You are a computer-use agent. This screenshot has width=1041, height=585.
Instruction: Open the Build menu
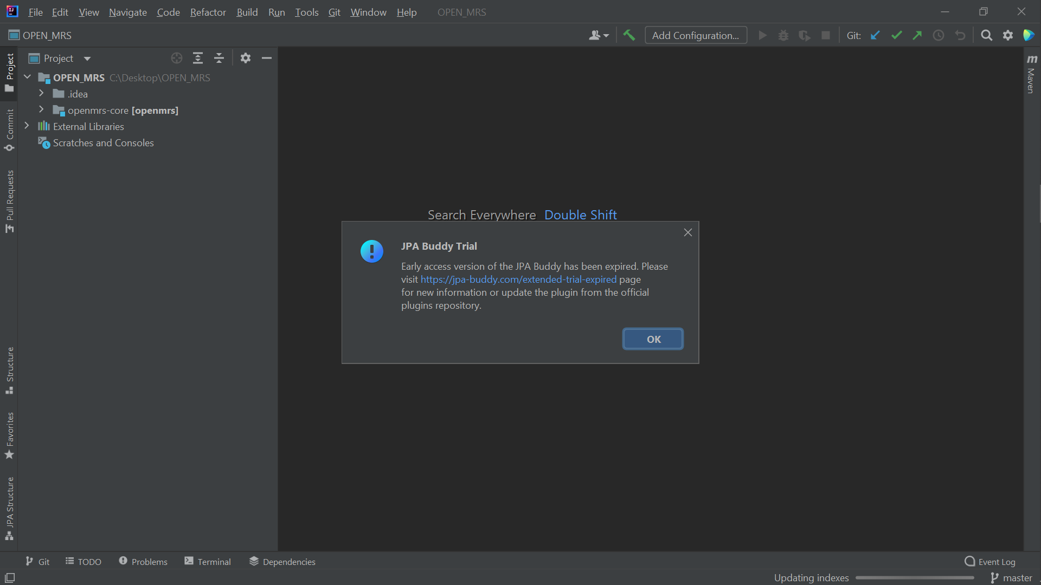coord(247,12)
